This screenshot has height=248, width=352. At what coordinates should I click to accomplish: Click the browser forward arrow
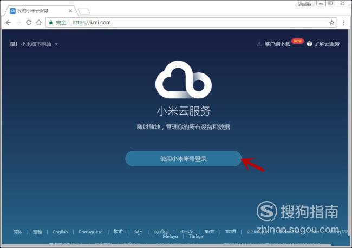point(18,22)
